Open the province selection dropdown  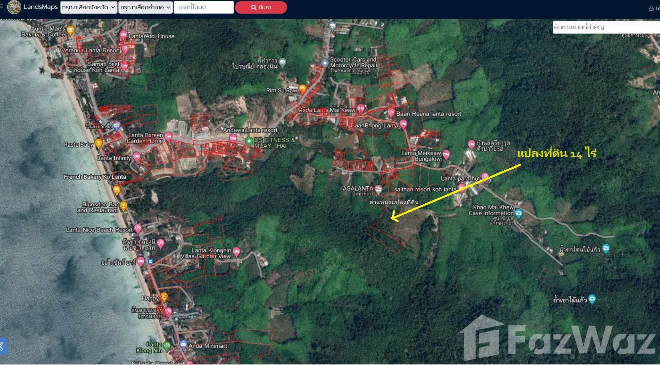click(x=89, y=7)
